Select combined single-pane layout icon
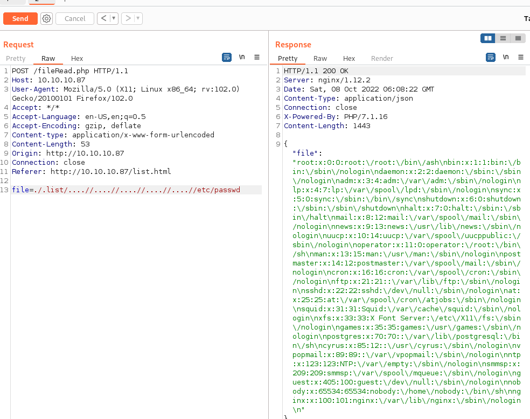530x419 pixels. (518, 38)
